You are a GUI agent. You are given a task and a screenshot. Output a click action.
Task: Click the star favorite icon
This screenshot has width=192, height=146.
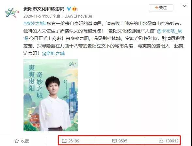click(x=17, y=141)
